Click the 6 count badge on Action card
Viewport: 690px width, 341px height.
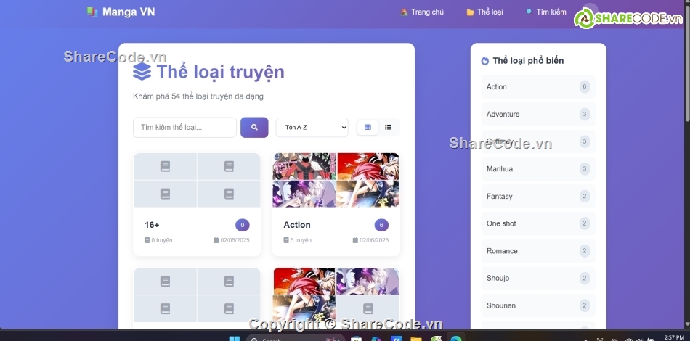pos(381,226)
